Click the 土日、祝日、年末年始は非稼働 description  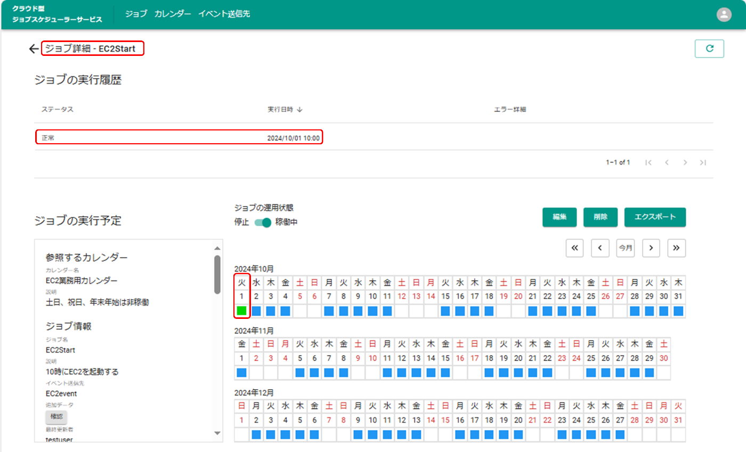click(98, 302)
